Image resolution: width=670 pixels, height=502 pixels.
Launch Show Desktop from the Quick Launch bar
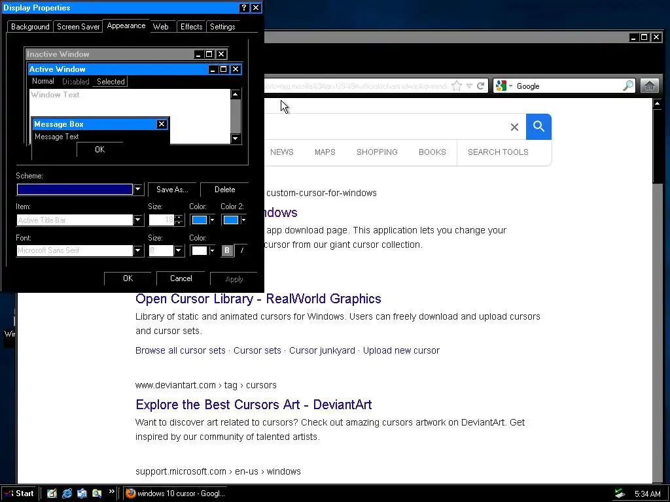[52, 494]
